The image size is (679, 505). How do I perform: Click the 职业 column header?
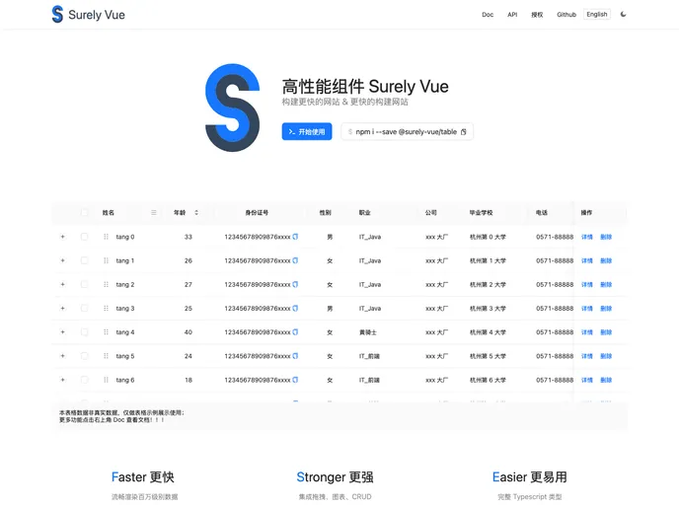pos(364,212)
